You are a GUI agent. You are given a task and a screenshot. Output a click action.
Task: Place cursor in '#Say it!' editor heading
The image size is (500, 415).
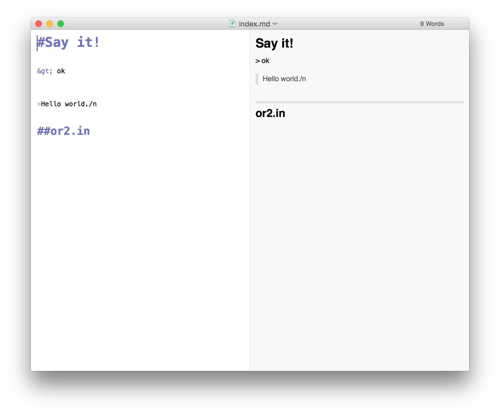point(68,42)
